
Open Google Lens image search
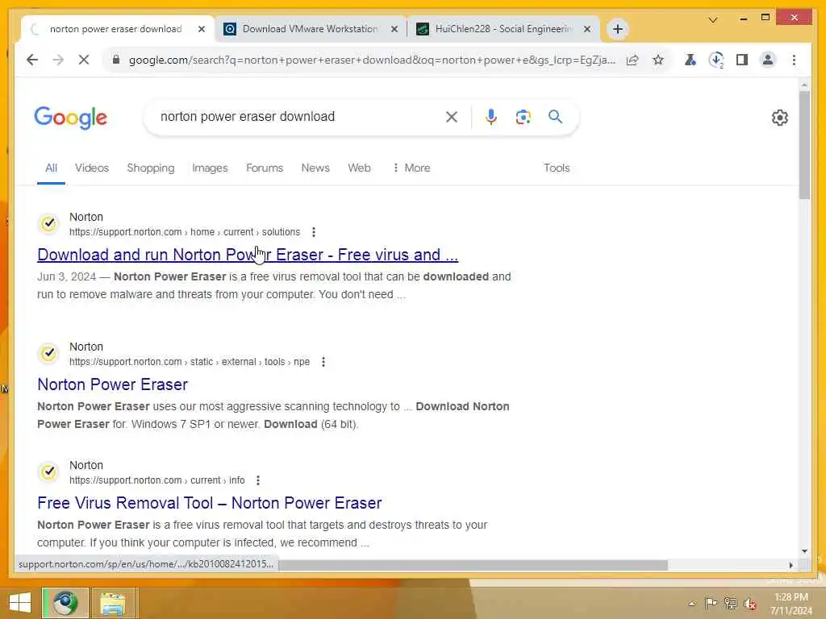click(523, 117)
